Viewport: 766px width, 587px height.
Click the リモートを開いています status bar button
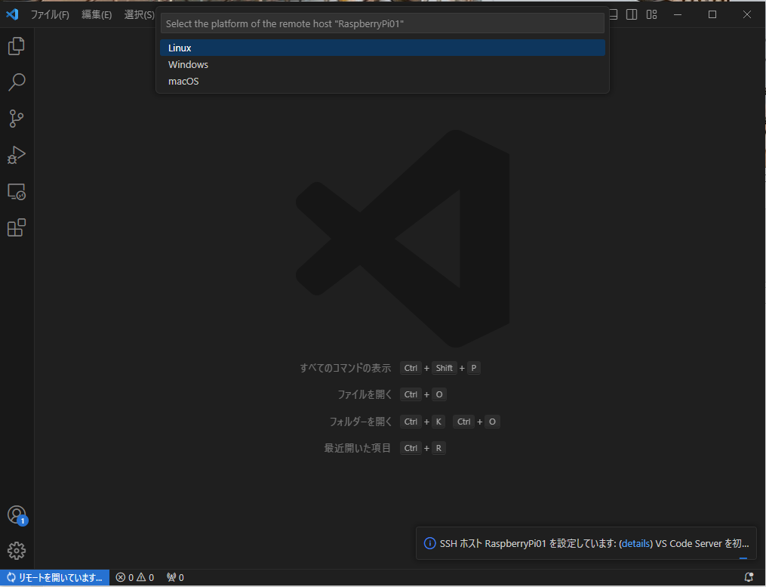point(55,578)
